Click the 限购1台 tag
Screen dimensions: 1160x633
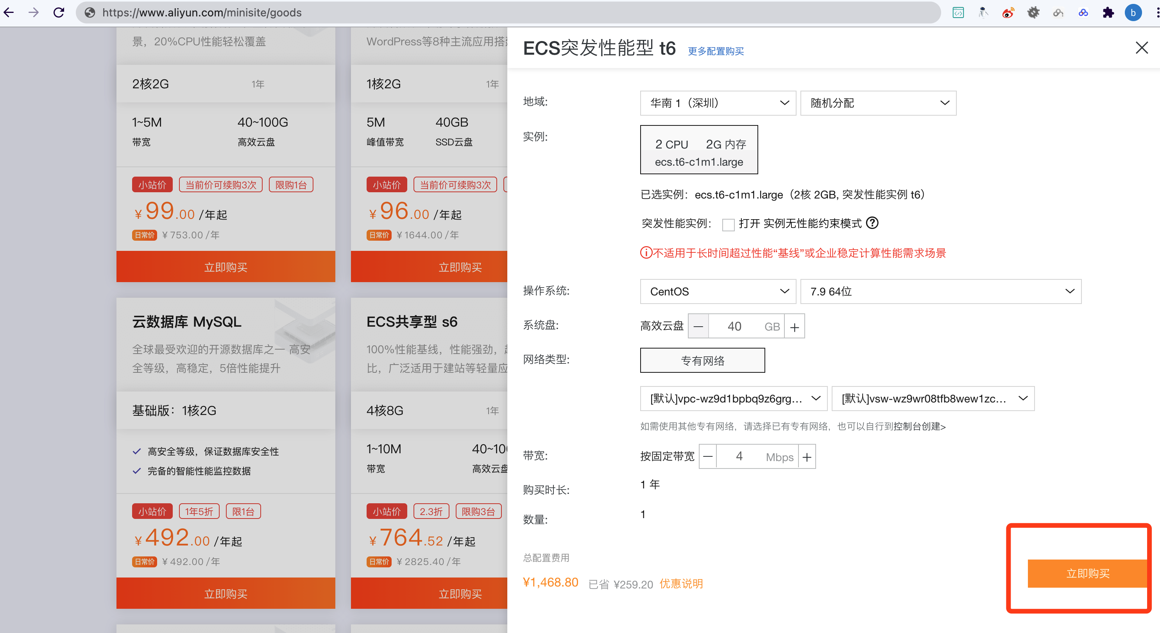[291, 184]
